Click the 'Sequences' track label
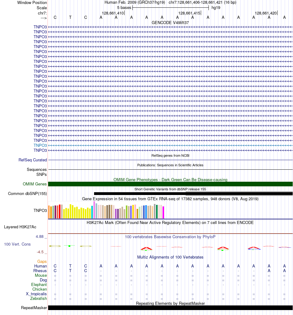Viewport: 293px width, 315px height. click(37, 170)
